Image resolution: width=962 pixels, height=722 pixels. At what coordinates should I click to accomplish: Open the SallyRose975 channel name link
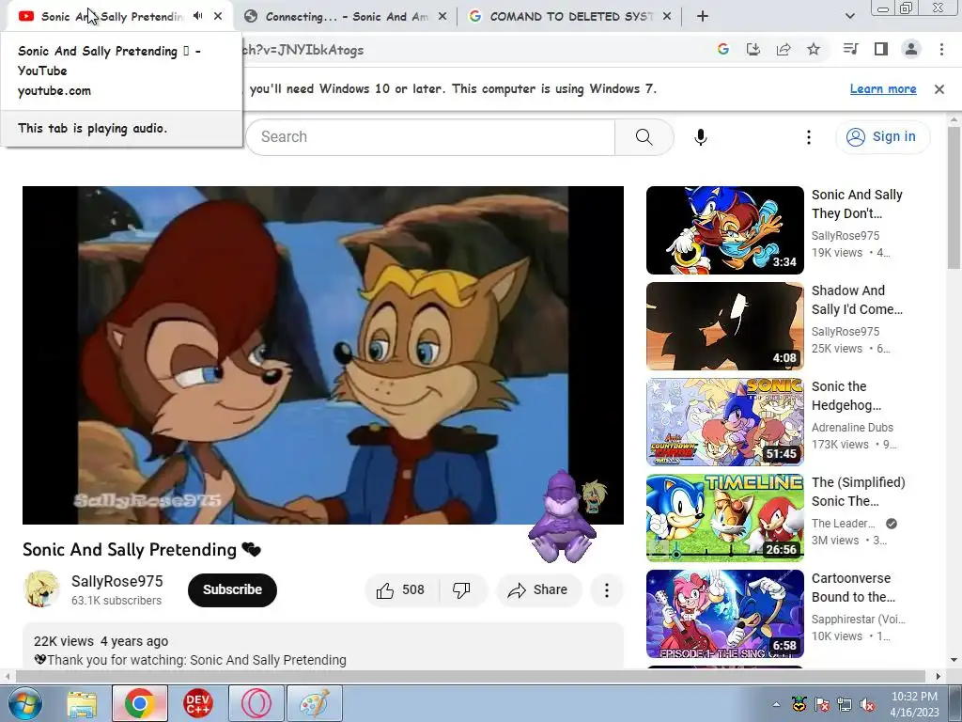[x=117, y=581]
